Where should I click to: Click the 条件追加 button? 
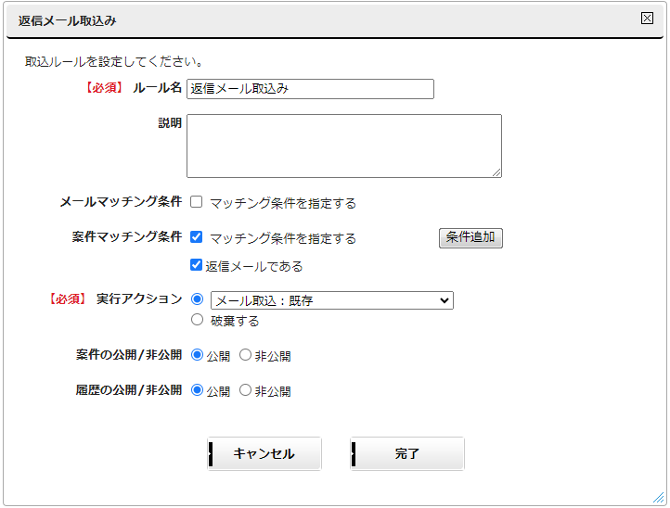tap(470, 238)
